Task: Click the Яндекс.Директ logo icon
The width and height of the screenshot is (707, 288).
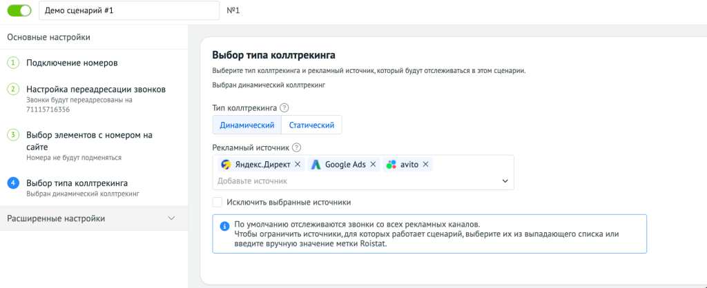Action: click(x=226, y=165)
